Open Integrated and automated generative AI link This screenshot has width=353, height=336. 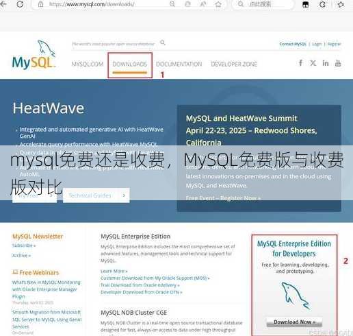click(x=91, y=132)
